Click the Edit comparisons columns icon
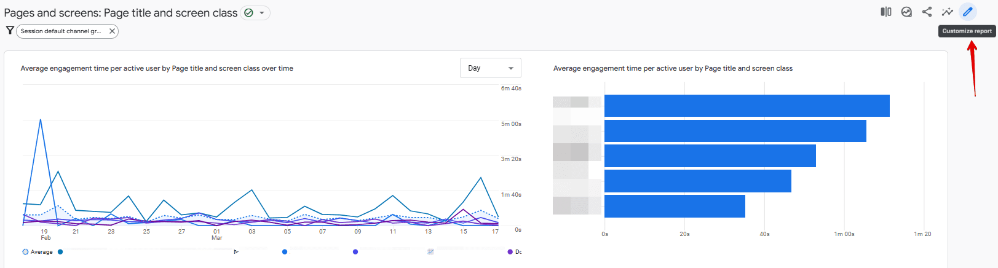 (x=886, y=12)
